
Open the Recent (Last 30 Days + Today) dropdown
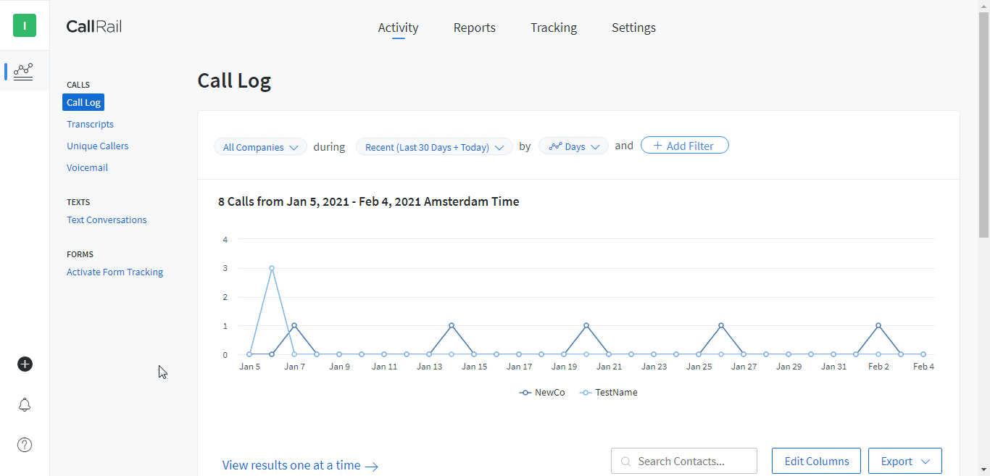coord(434,147)
